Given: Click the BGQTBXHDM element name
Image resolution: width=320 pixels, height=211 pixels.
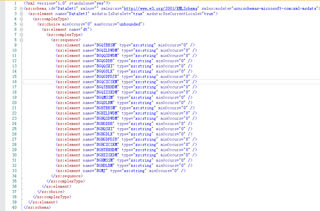Looking at the screenshot, I should [107, 87].
